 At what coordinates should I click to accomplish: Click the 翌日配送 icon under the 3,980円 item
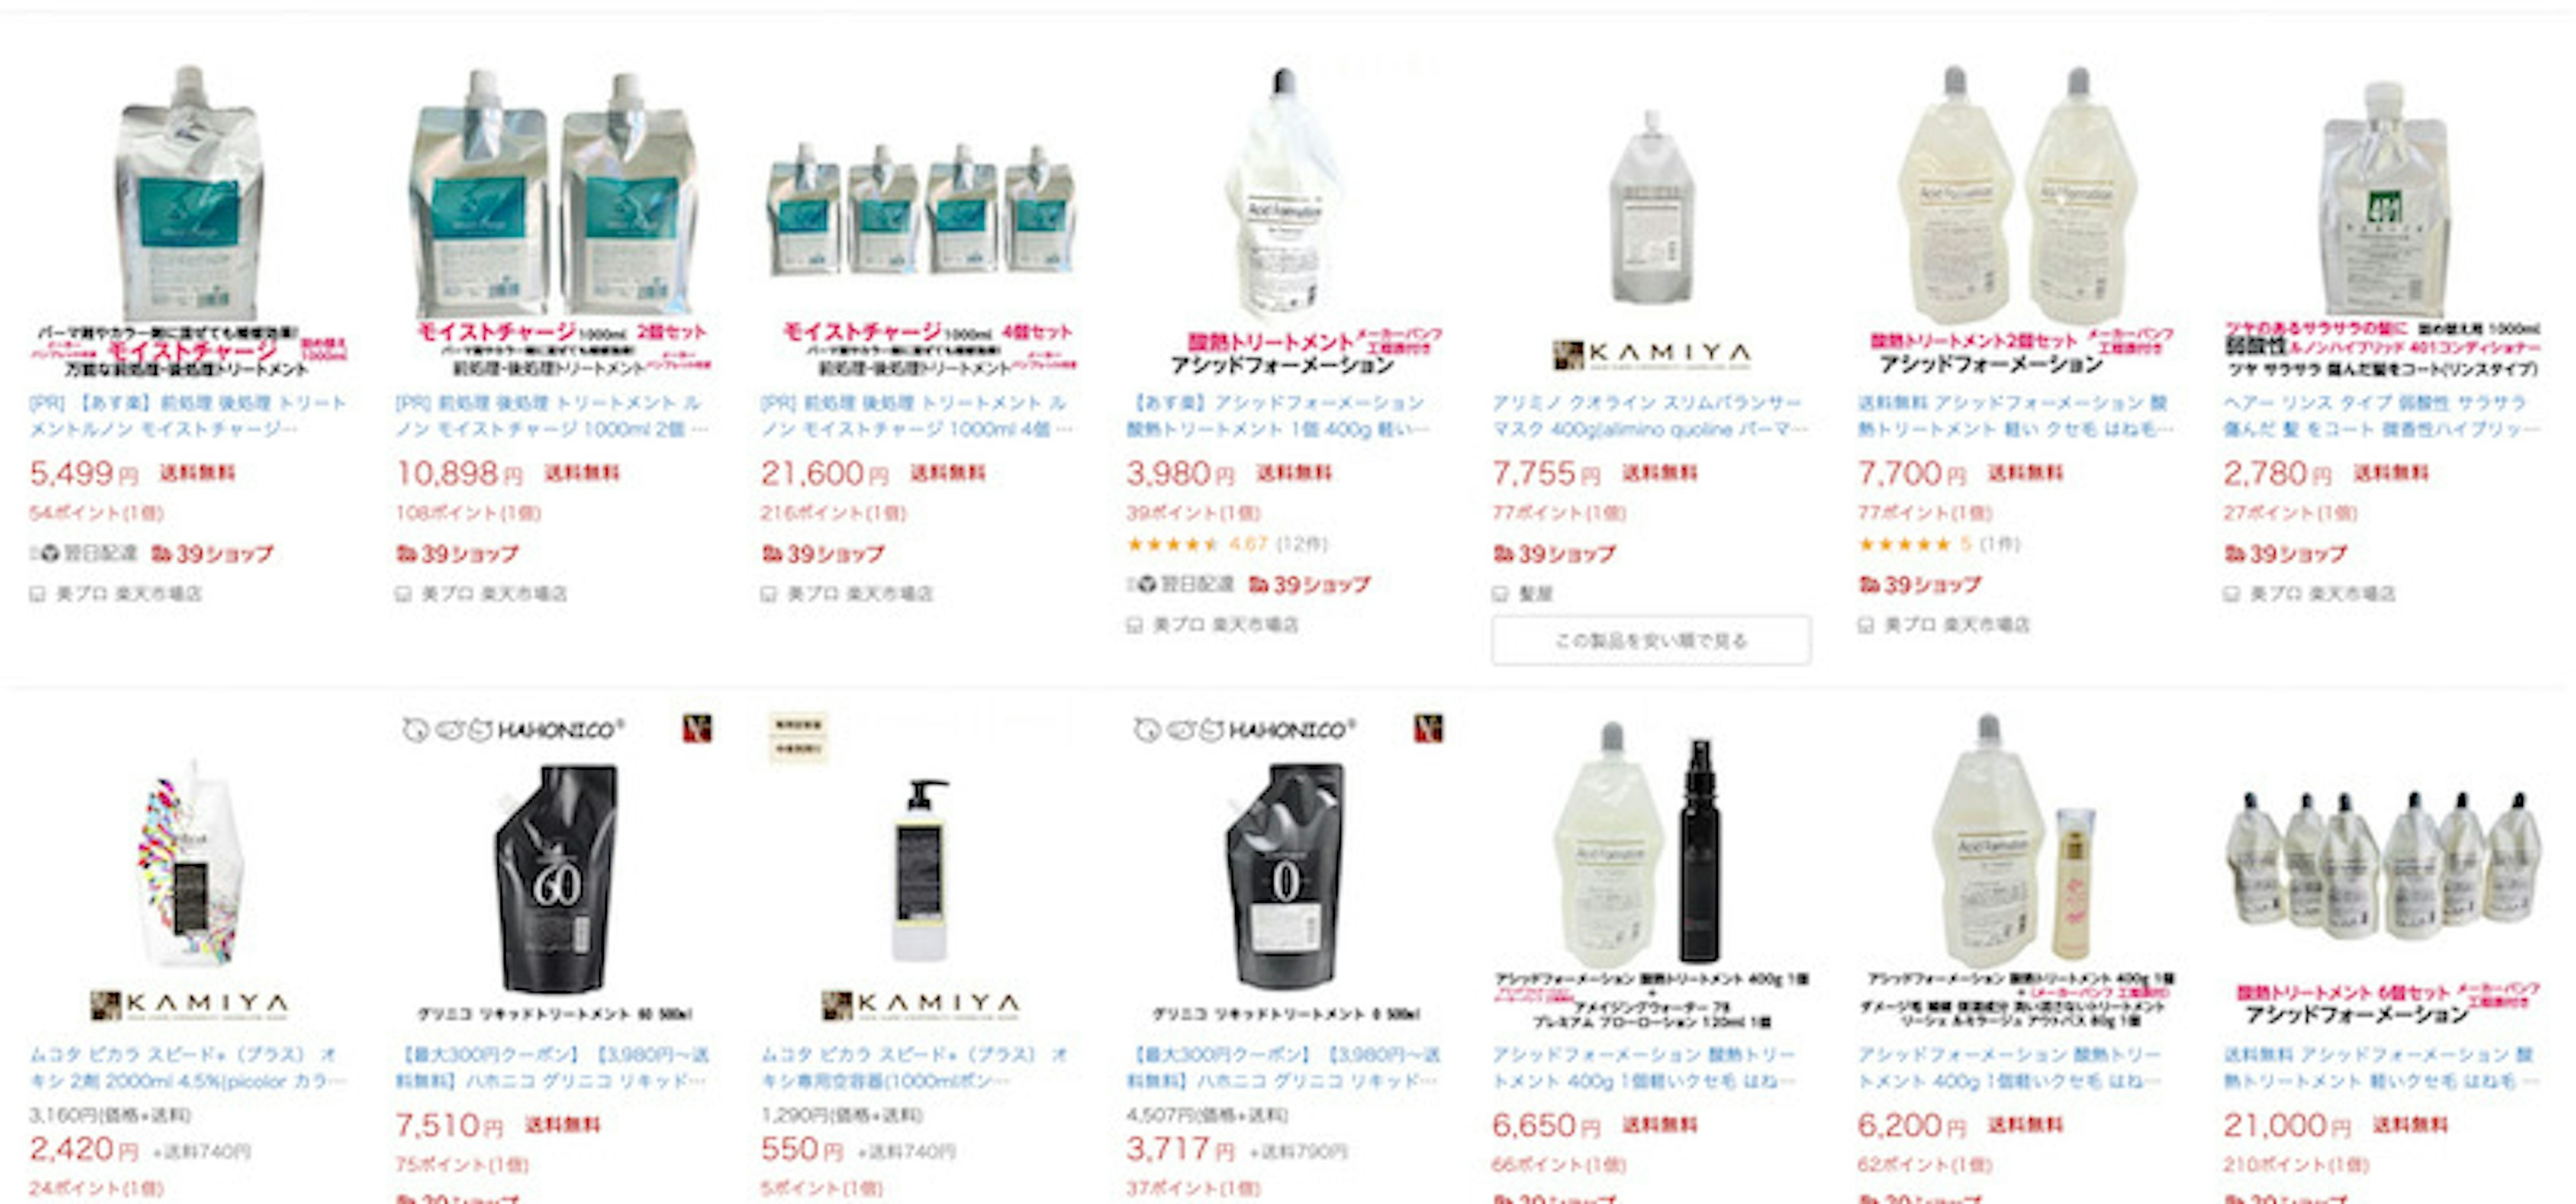(x=1181, y=584)
